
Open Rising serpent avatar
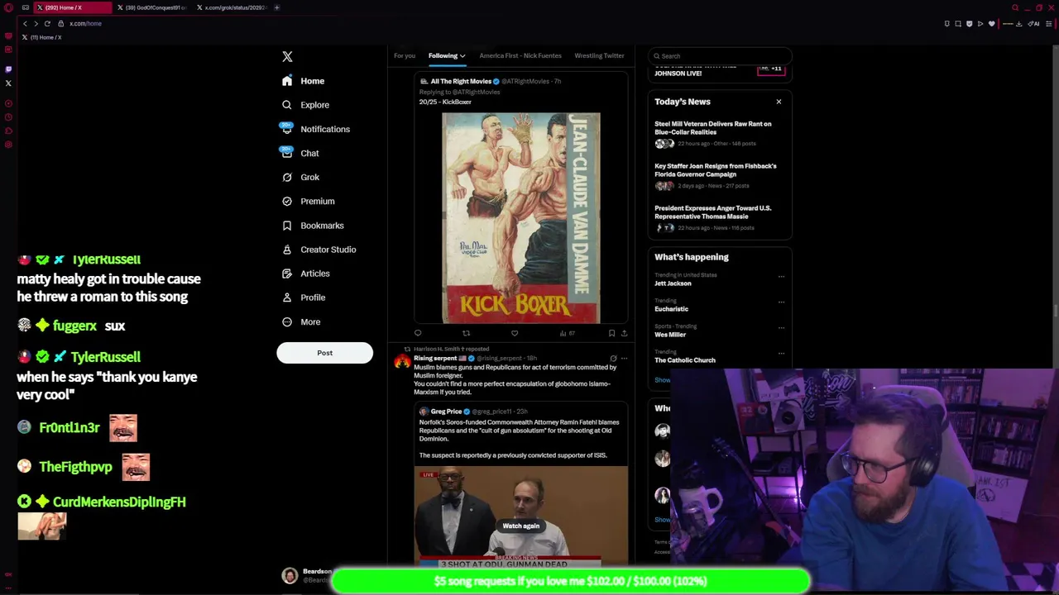coord(402,362)
